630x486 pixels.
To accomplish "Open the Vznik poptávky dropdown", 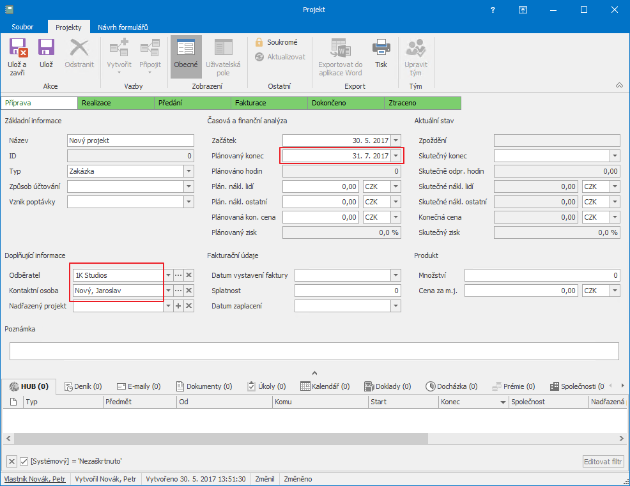I will [x=189, y=202].
